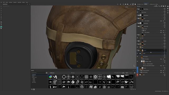Click the add smart material icon
The height and width of the screenshot is (95, 169).
[x=162, y=6]
